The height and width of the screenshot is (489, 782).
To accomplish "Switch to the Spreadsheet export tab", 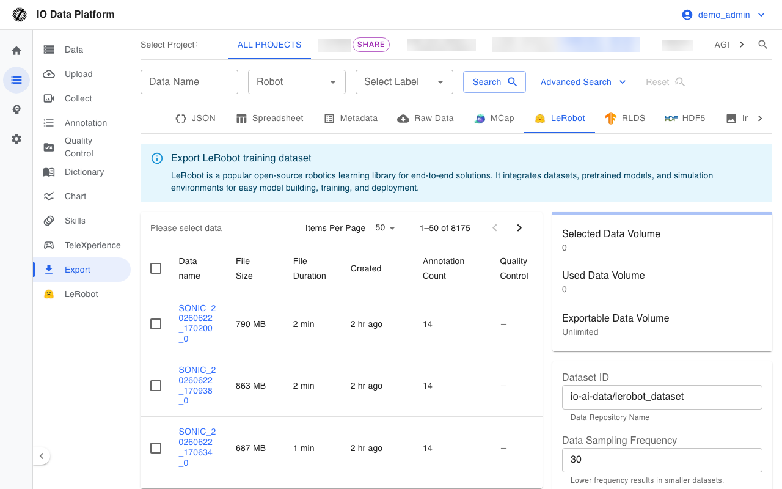I will 270,119.
